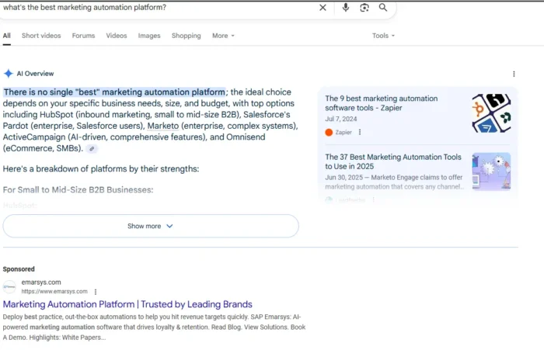Expand the More search filters dropdown
544x350 pixels.
pyautogui.click(x=223, y=36)
